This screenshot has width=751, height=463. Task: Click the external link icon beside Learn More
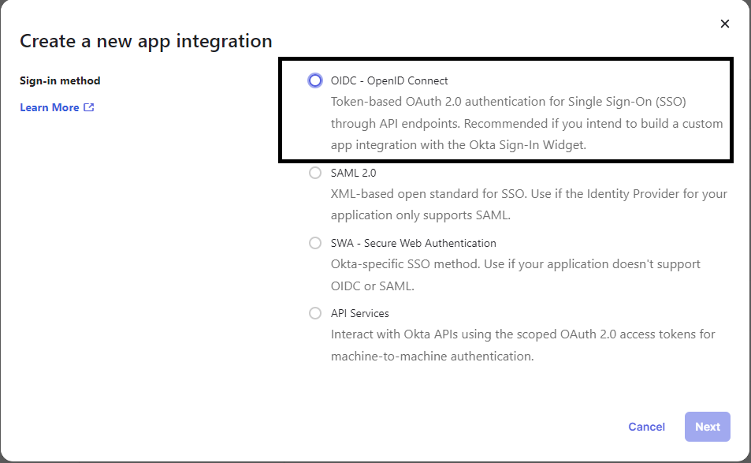pyautogui.click(x=89, y=107)
